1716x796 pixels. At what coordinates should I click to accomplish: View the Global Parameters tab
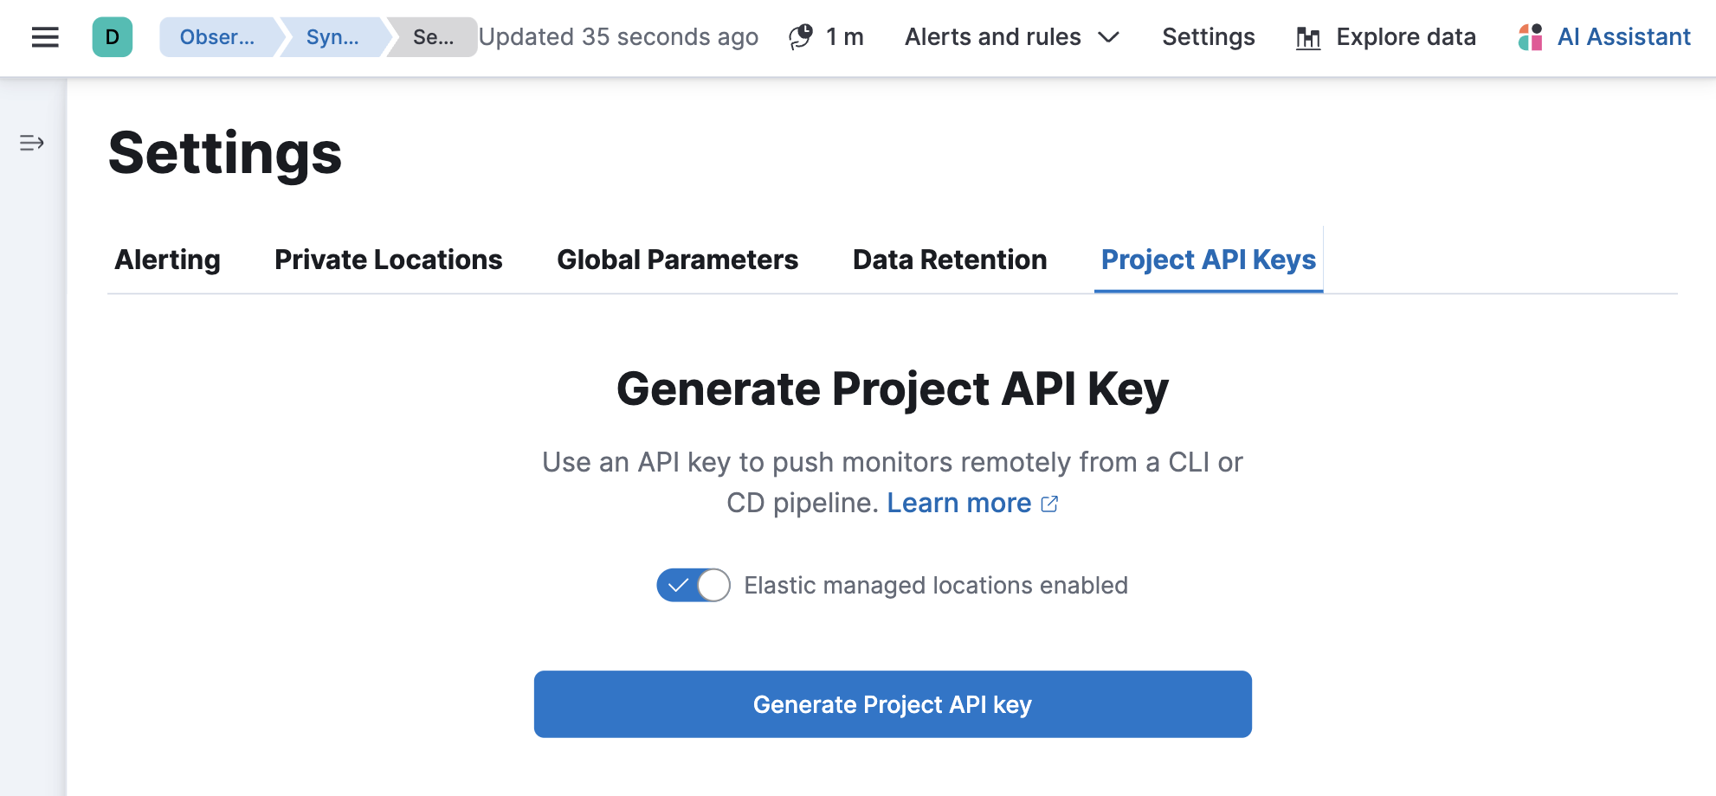pos(677,260)
